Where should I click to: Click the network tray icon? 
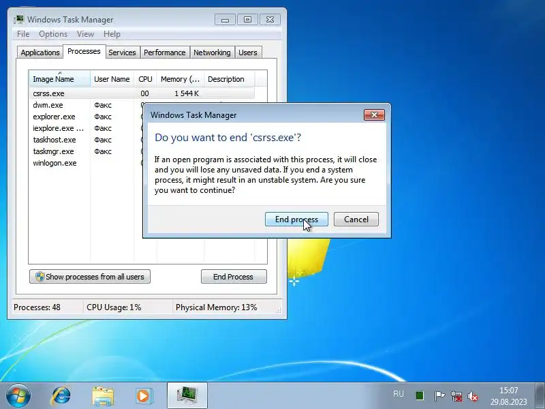pyautogui.click(x=456, y=396)
